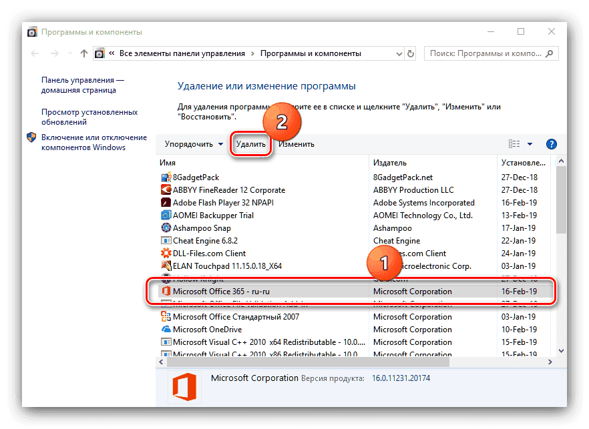Image resolution: width=589 pixels, height=429 pixels.
Task: Select AOMEI Backupper Trial icon
Action: tap(166, 216)
